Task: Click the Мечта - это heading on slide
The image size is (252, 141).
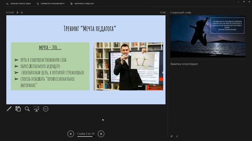Action: pos(50,47)
